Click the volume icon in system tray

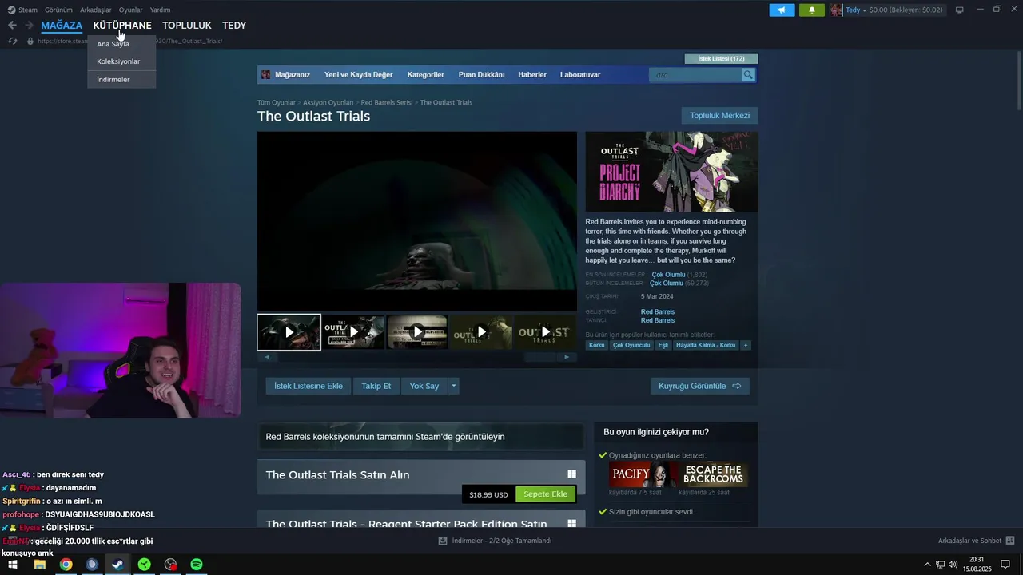[953, 565]
